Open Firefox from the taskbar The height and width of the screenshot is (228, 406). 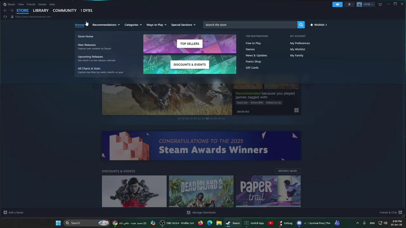(x=200, y=223)
